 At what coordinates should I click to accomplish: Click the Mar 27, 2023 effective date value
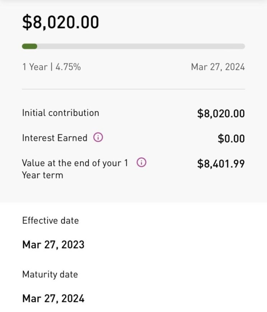53,245
